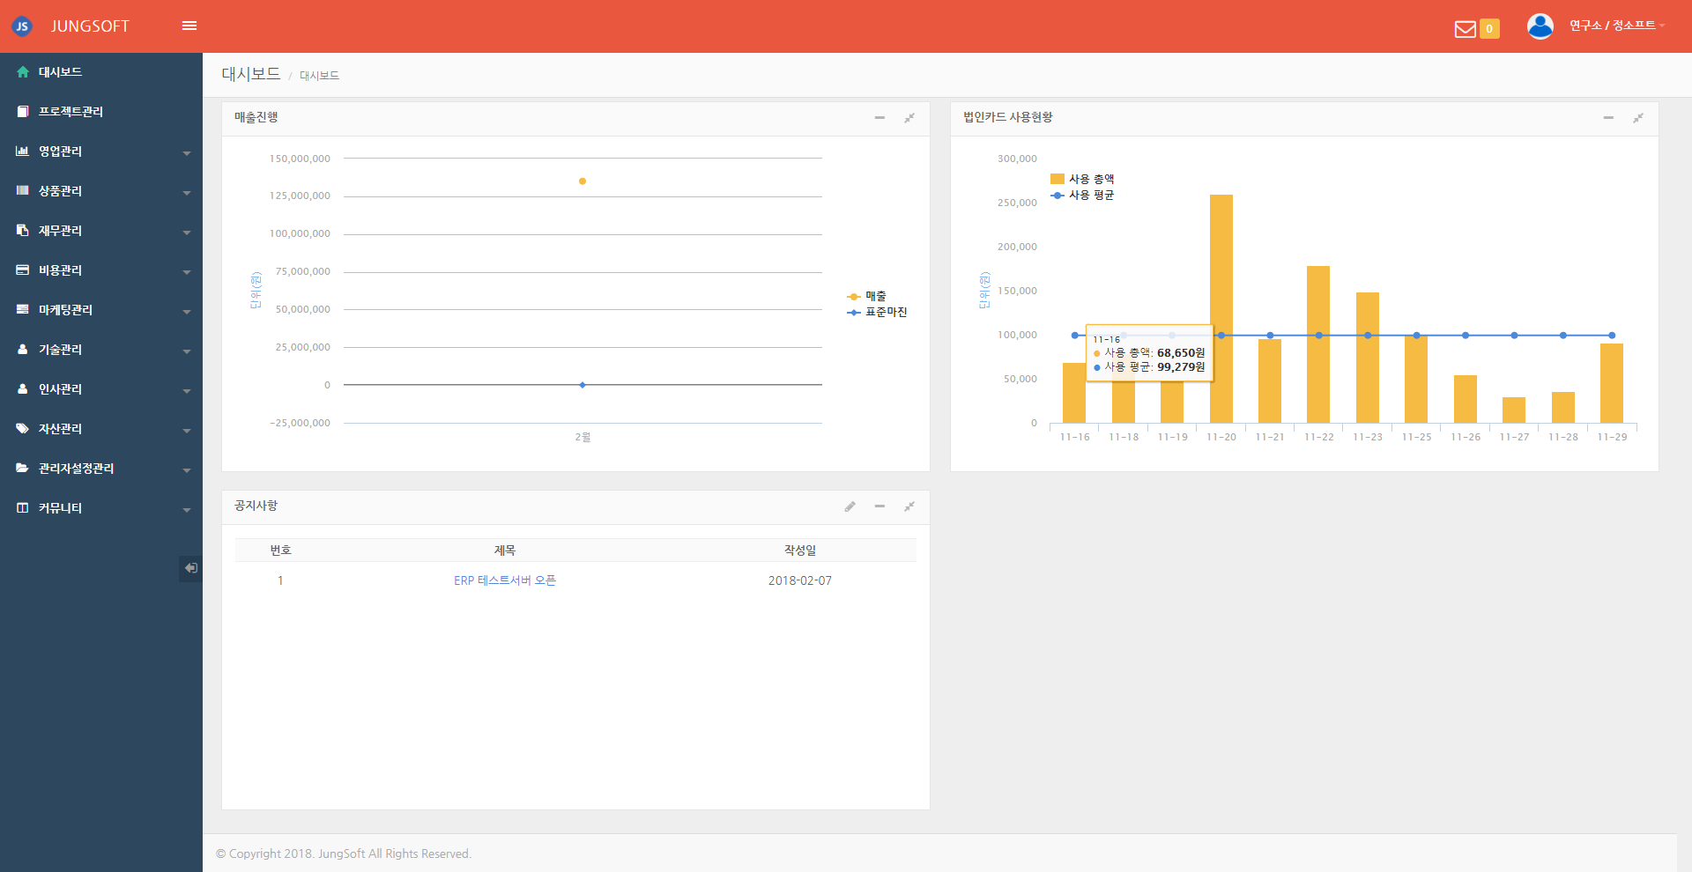
Task: Collapse the 매출진행 panel with minus icon
Action: coord(879,118)
